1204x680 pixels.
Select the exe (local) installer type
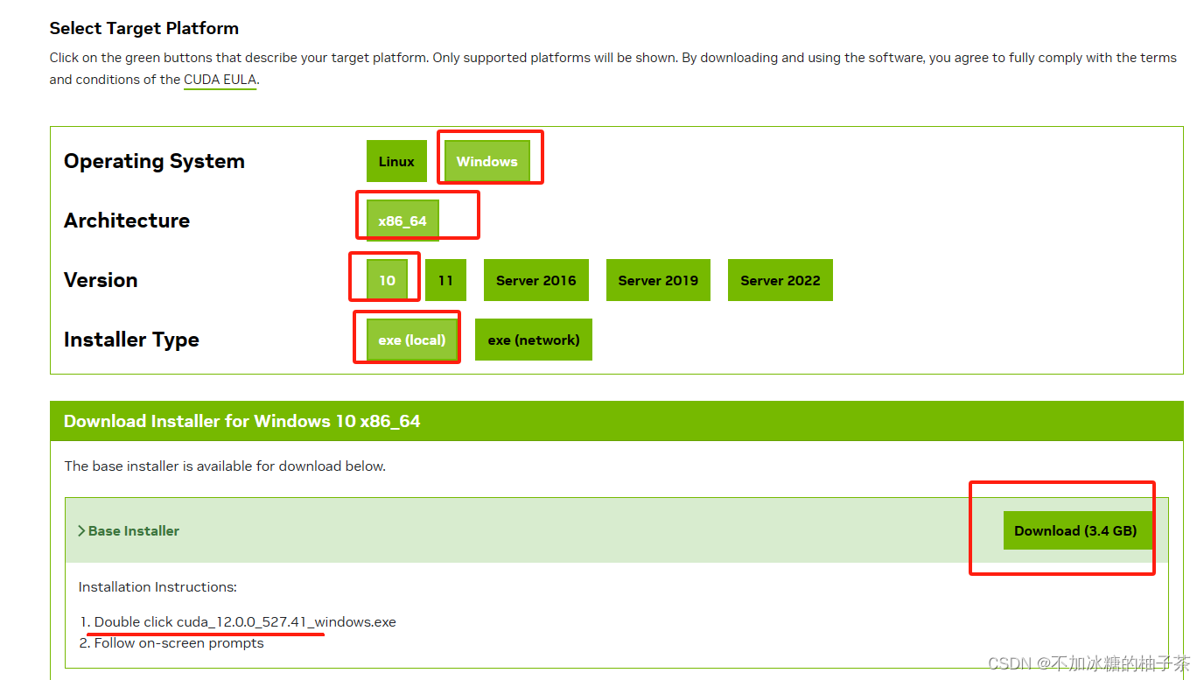pos(412,340)
